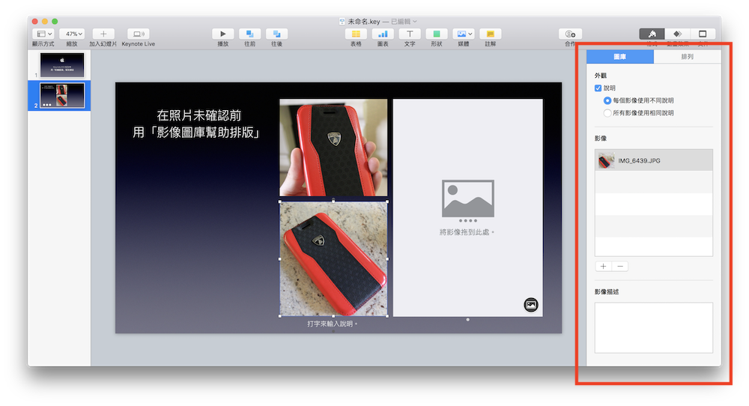749x406 pixels.
Task: Select IMG_6439.JPG in the image list
Action: [x=653, y=160]
